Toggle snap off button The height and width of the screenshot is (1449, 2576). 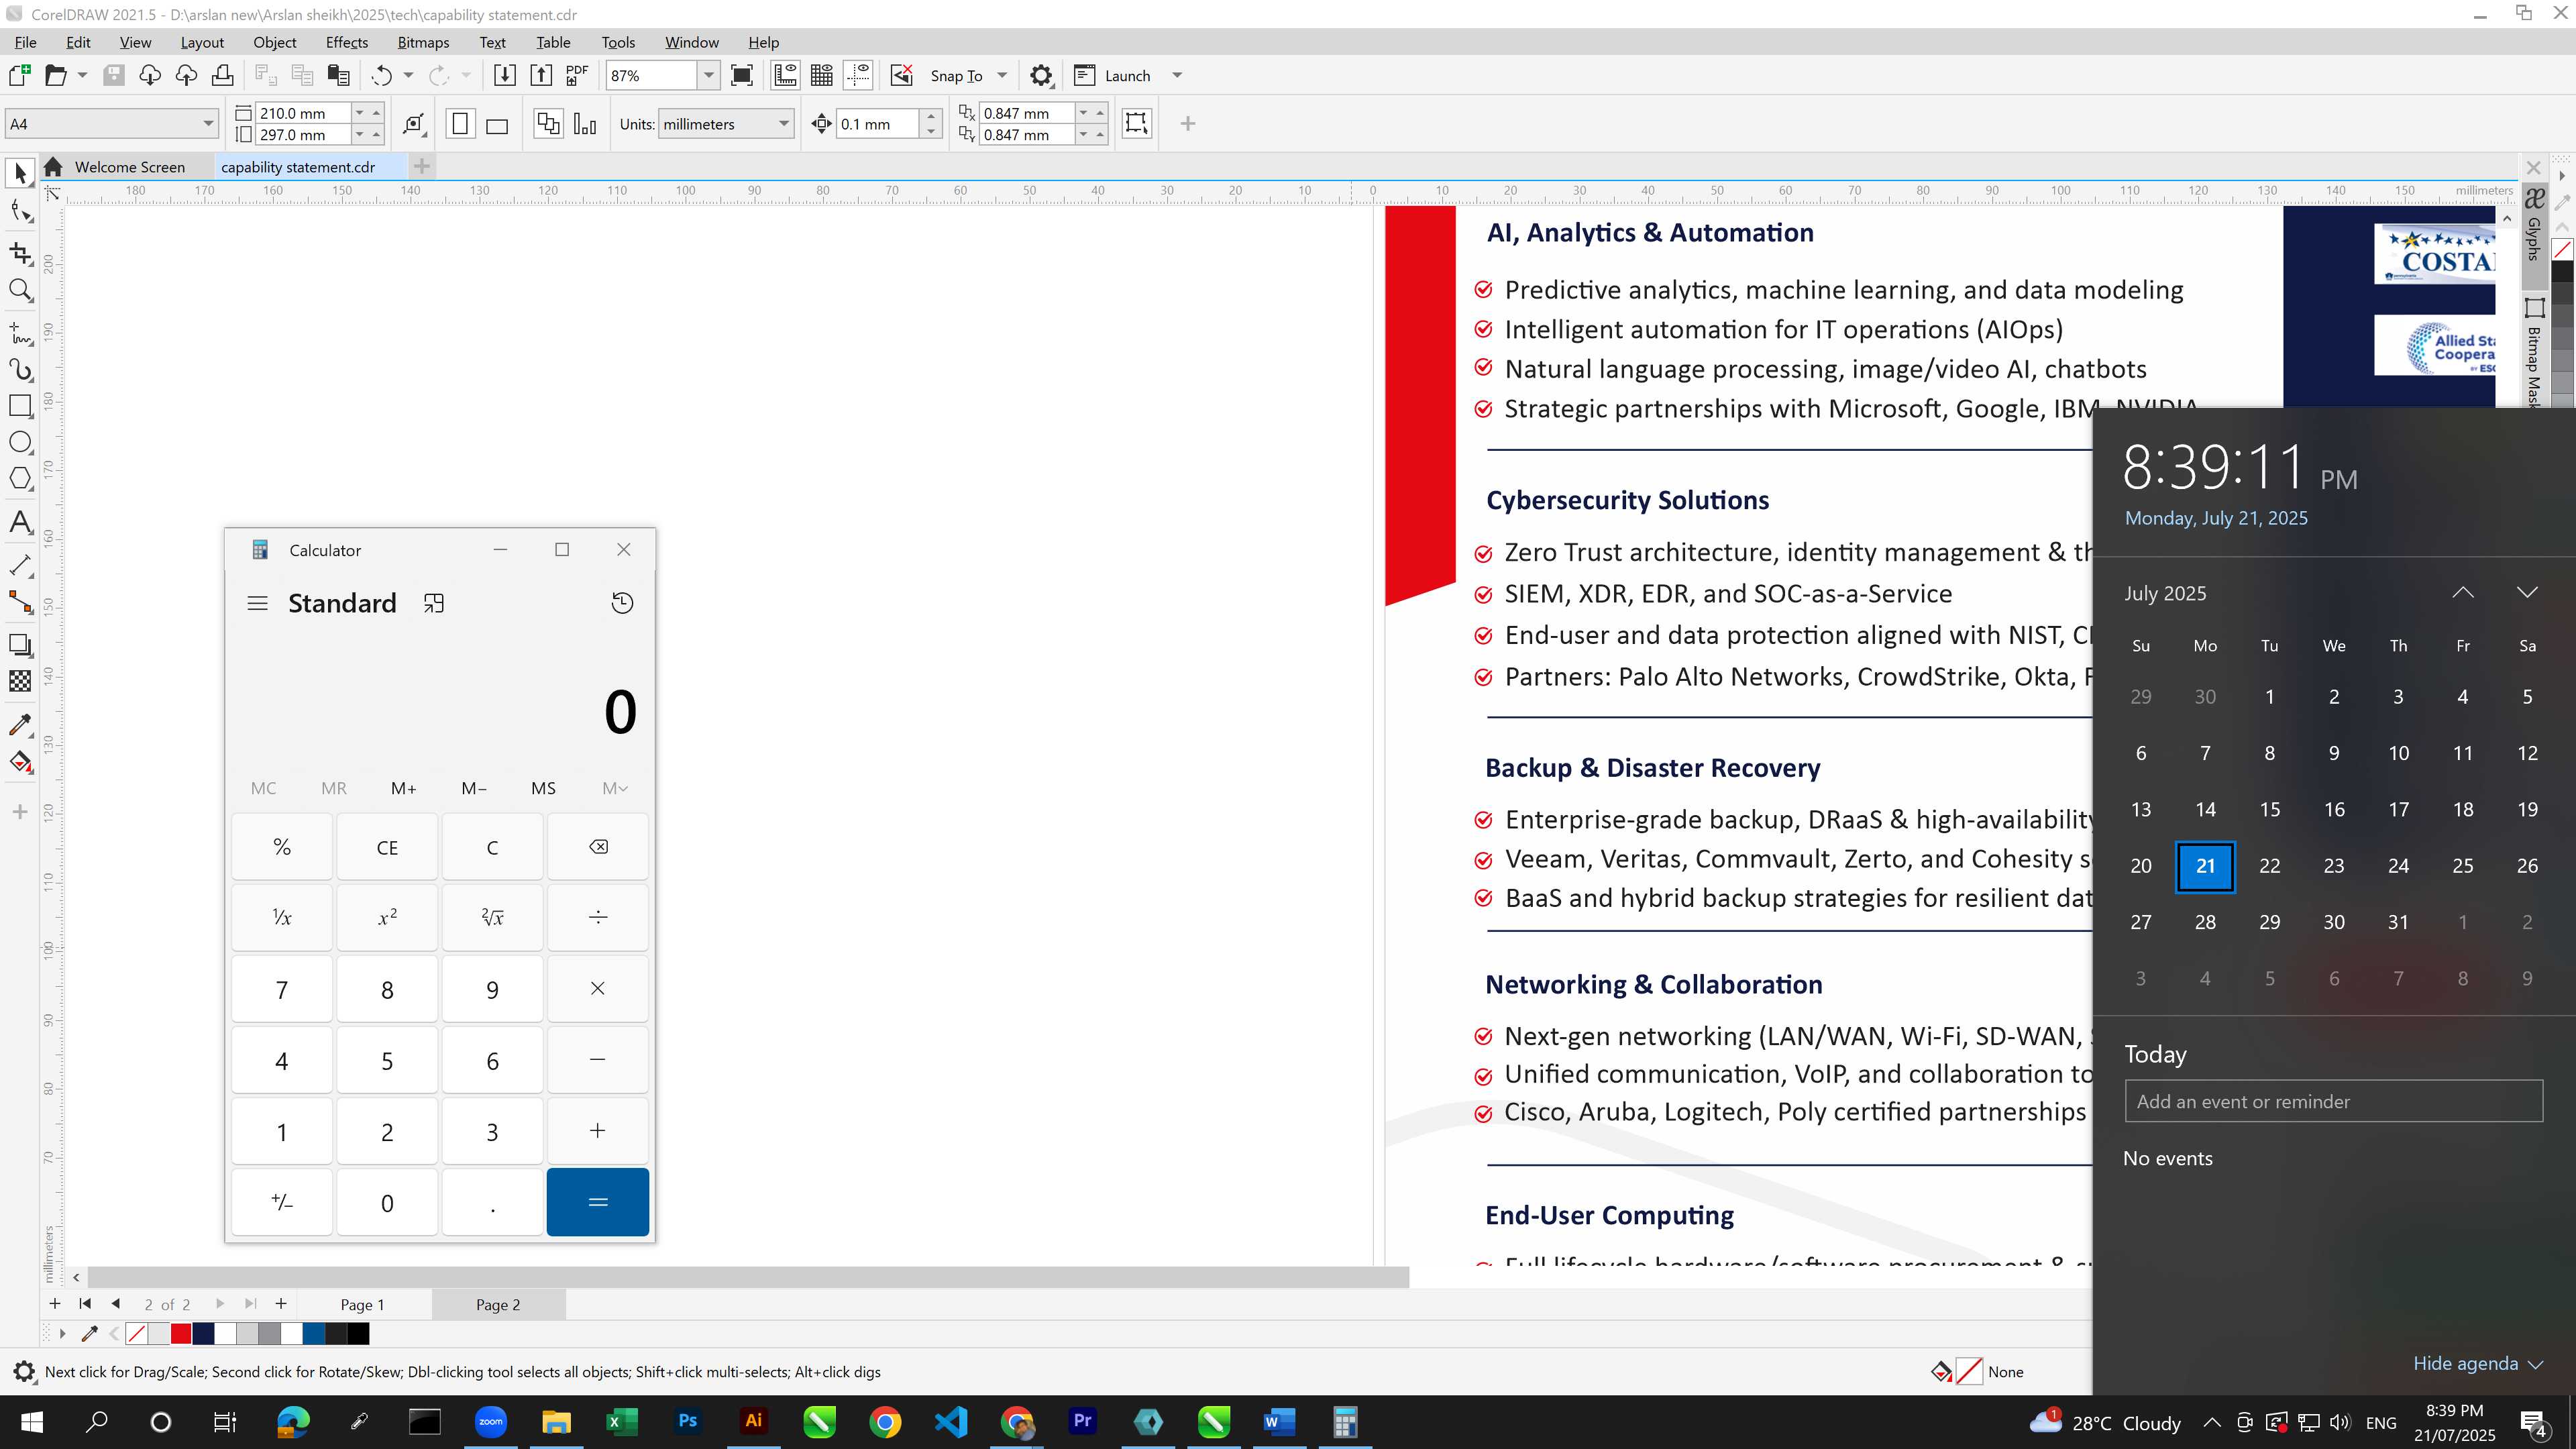point(902,76)
